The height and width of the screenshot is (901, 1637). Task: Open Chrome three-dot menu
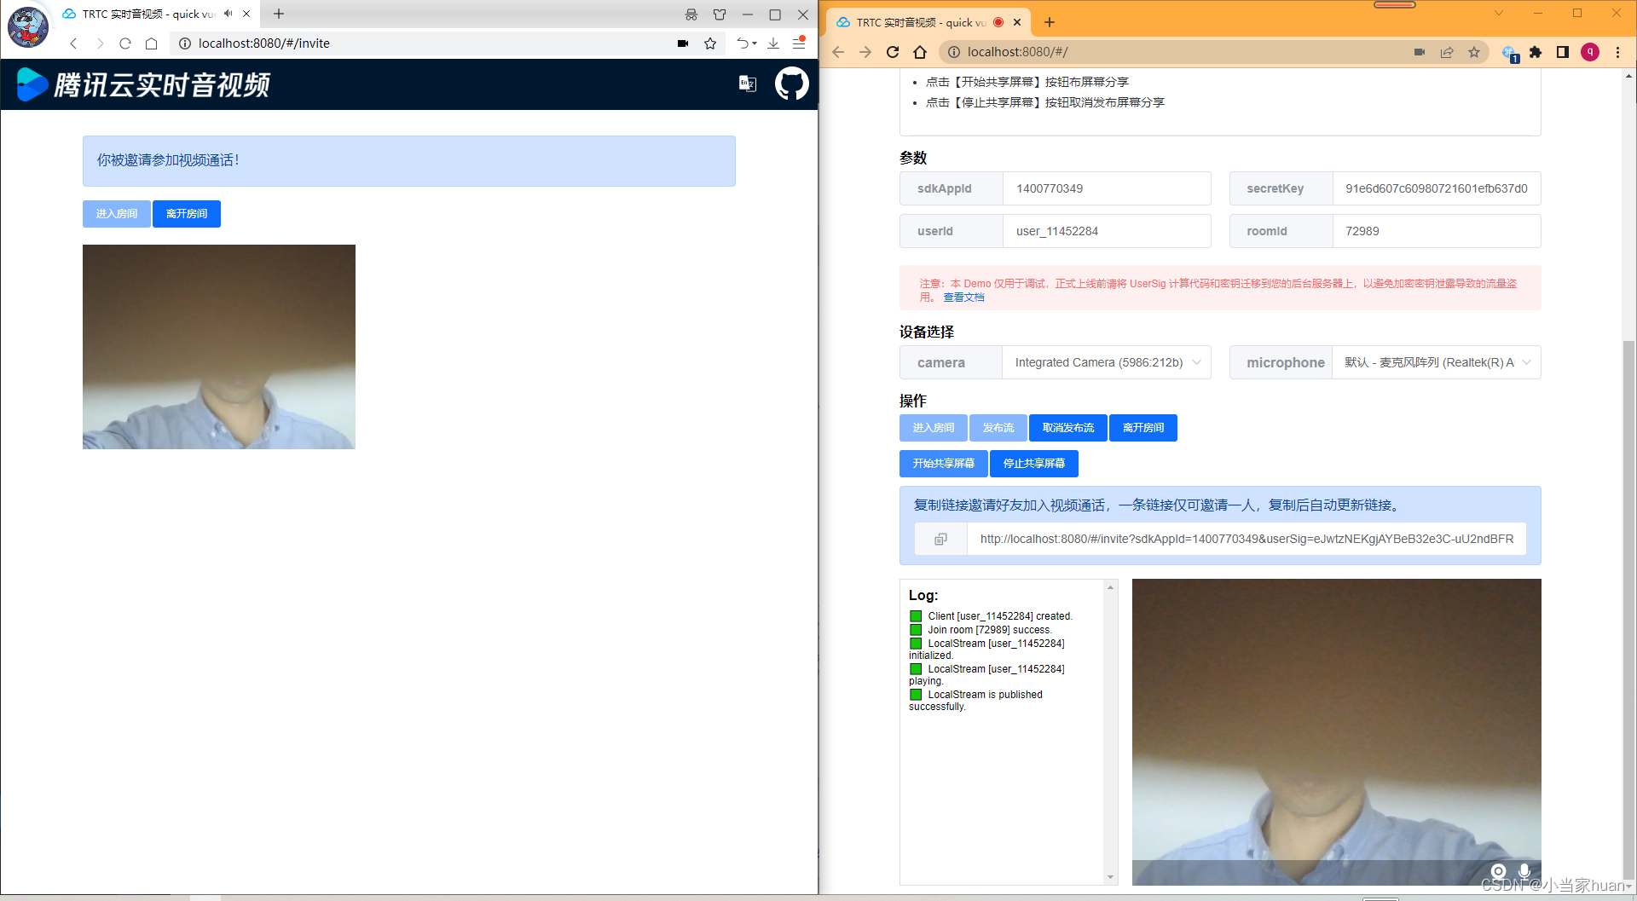pyautogui.click(x=1617, y=52)
